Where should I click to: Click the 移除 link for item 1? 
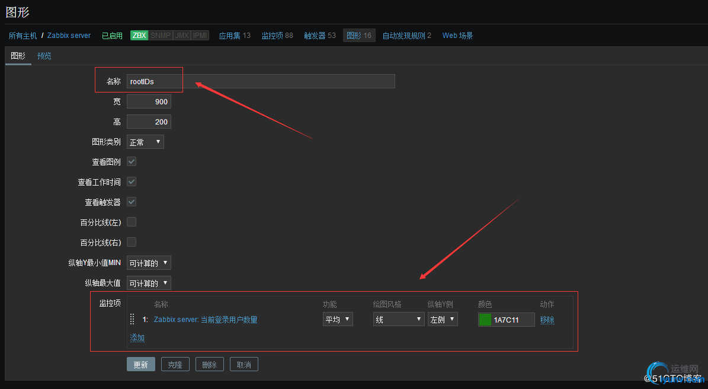tap(547, 320)
